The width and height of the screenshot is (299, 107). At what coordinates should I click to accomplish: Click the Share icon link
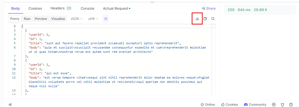pyautogui.click(x=209, y=8)
